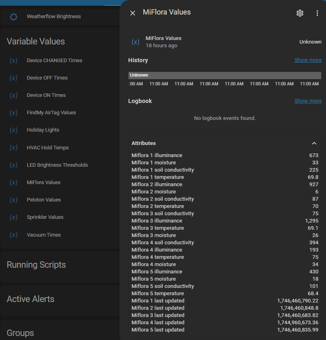Click the Peloton Values variable icon
This screenshot has height=340, width=326.
[14, 200]
